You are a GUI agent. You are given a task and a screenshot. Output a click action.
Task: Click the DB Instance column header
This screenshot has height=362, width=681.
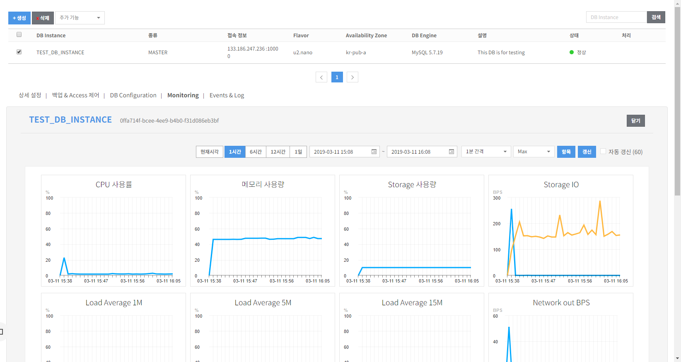[51, 36]
